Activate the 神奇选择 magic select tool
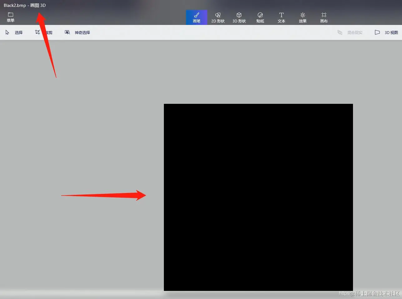 (x=77, y=32)
